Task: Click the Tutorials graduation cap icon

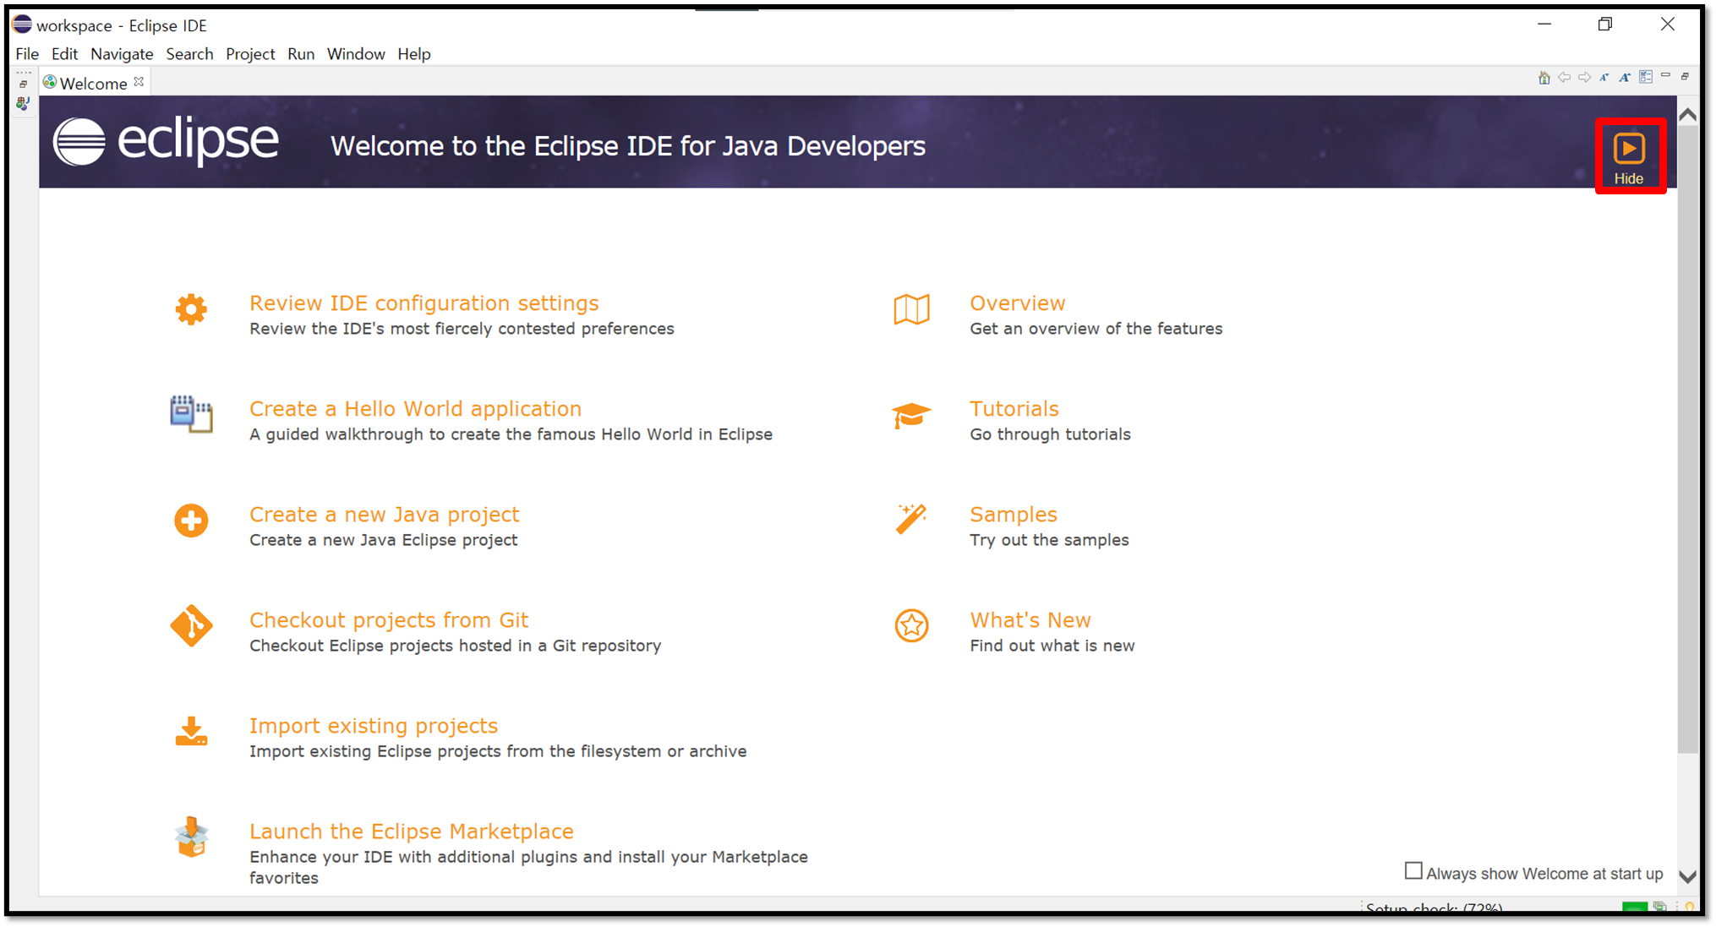Action: tap(911, 415)
